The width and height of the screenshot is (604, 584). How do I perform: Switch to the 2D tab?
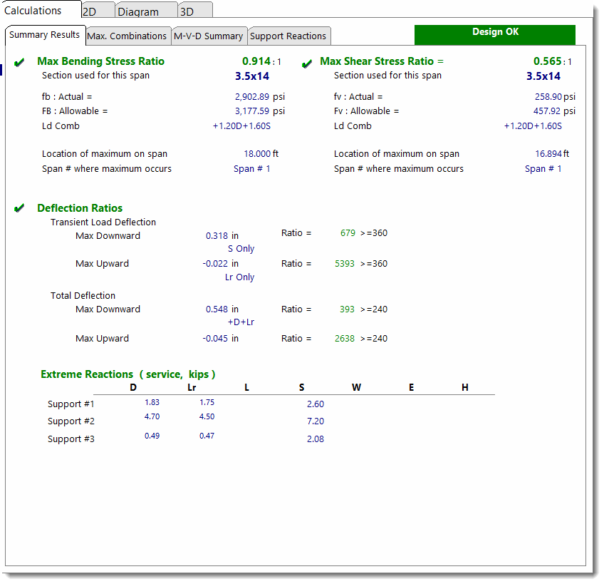click(98, 10)
